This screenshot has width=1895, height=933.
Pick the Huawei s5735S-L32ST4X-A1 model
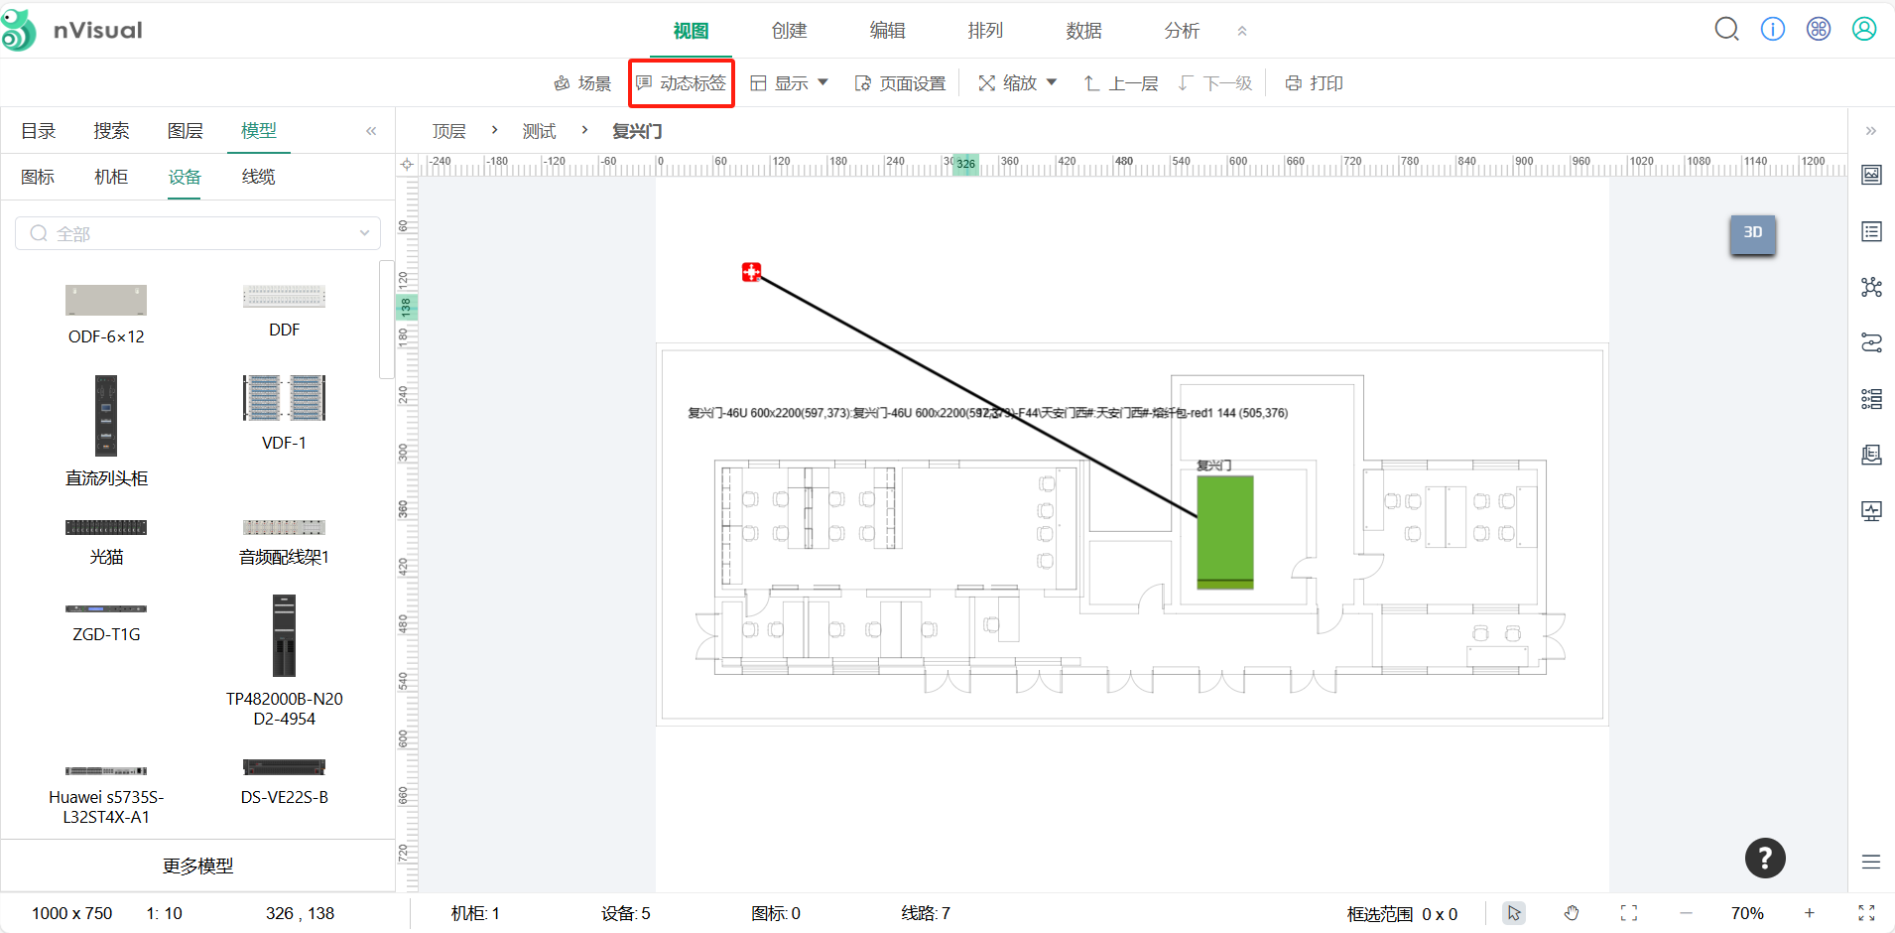coord(106,795)
